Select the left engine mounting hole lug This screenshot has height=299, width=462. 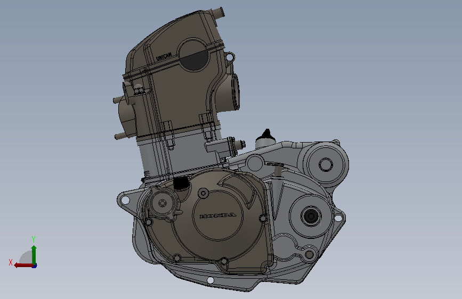[125, 201]
